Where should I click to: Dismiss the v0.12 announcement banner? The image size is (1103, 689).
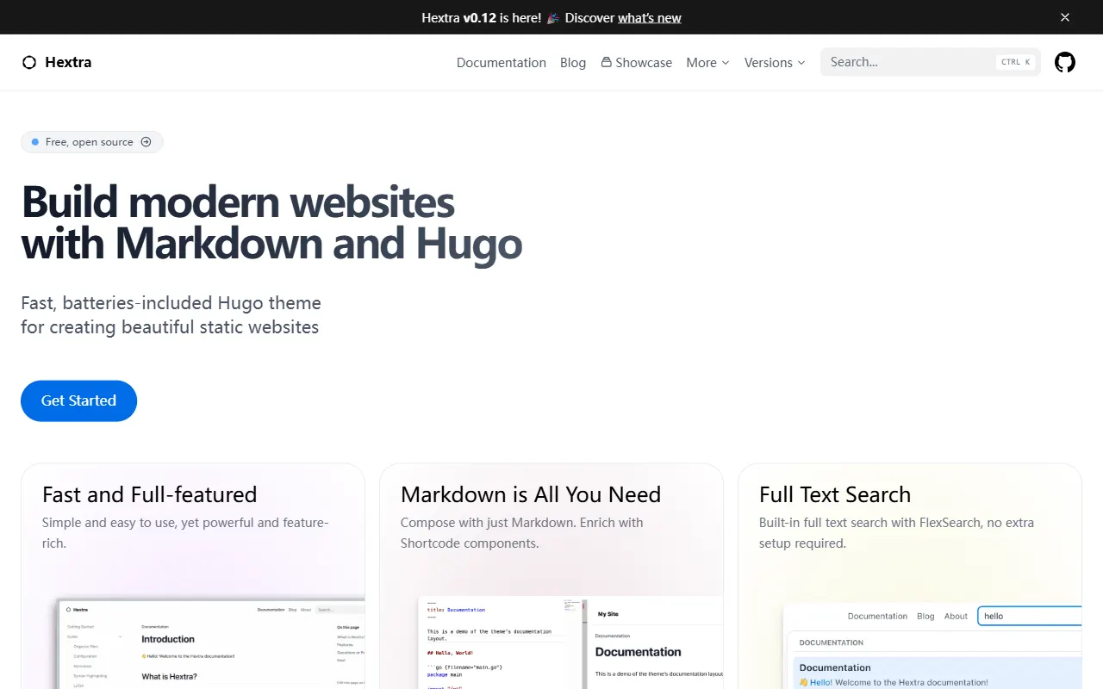click(1065, 17)
